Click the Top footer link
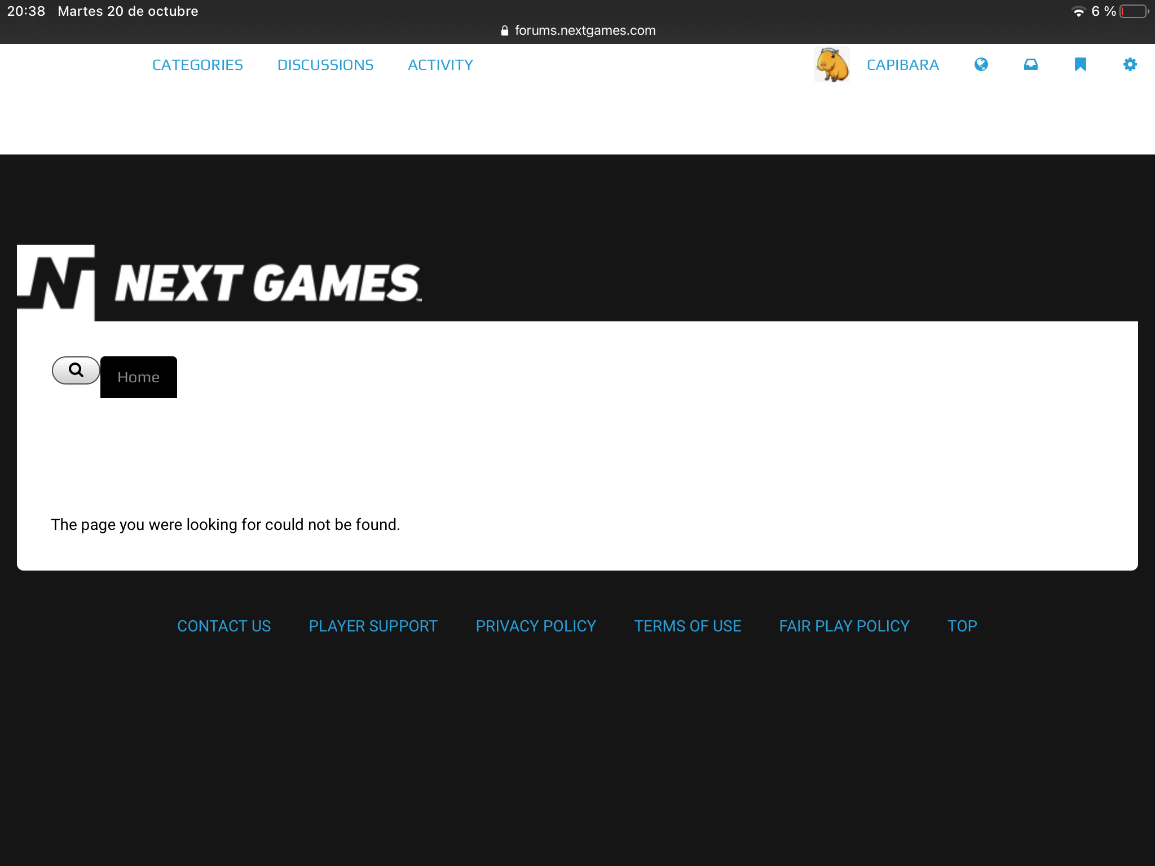The width and height of the screenshot is (1155, 866). 962,626
